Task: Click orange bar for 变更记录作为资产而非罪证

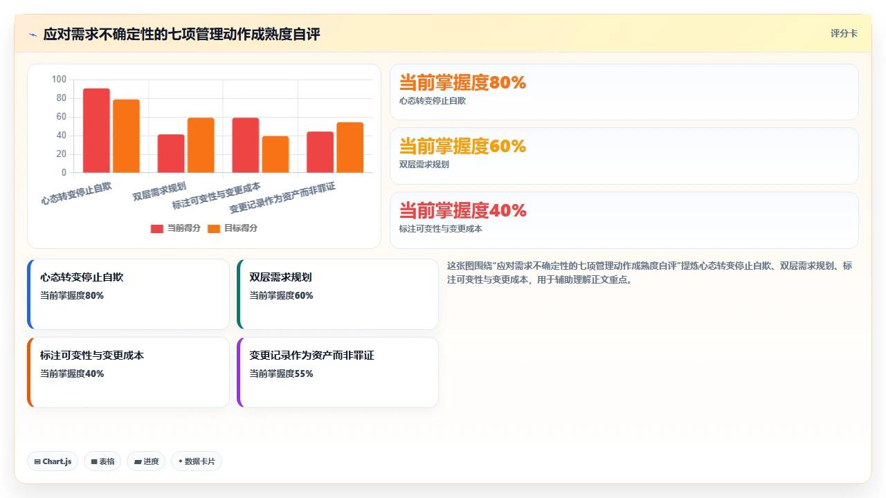Action: pos(350,147)
